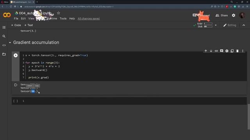
Task: Open the View menu
Action: click(31, 19)
